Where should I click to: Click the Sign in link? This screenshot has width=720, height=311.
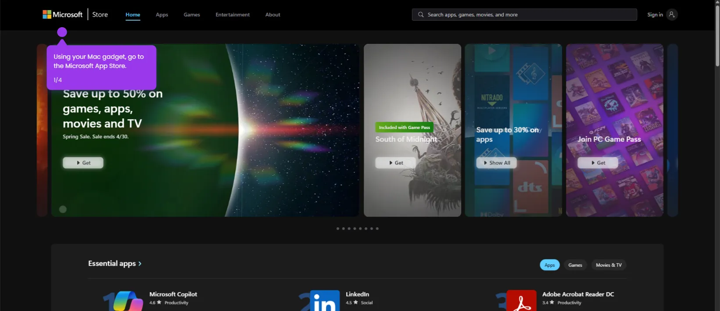pos(655,14)
